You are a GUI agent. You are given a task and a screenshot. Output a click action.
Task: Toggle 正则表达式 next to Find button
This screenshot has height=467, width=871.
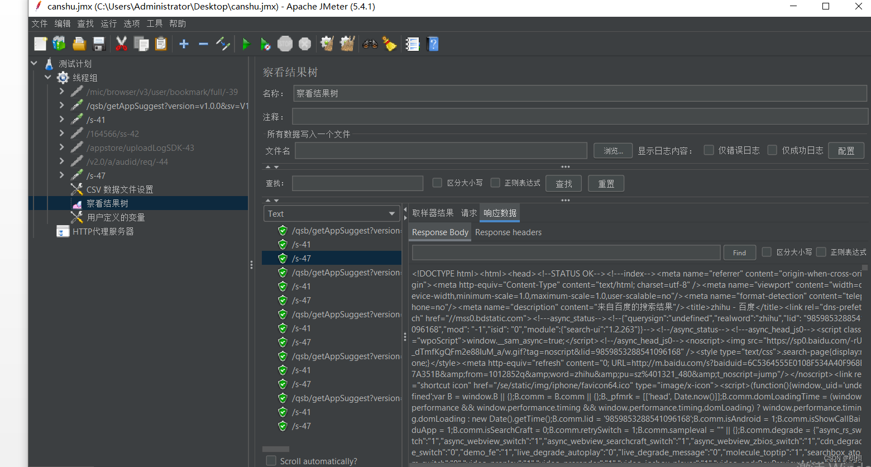pos(821,252)
